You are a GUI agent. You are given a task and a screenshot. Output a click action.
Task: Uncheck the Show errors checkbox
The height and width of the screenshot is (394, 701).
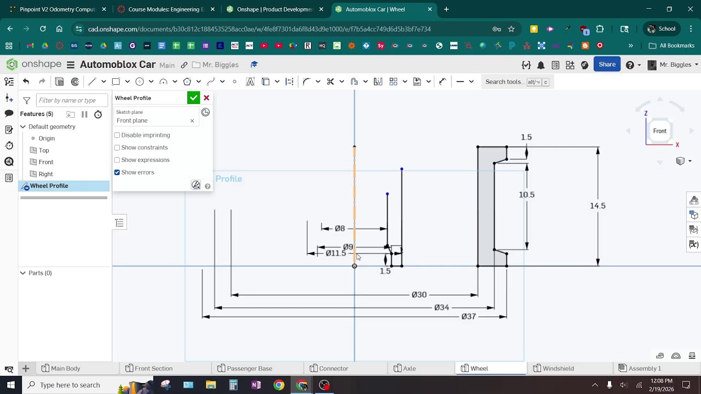pyautogui.click(x=117, y=172)
